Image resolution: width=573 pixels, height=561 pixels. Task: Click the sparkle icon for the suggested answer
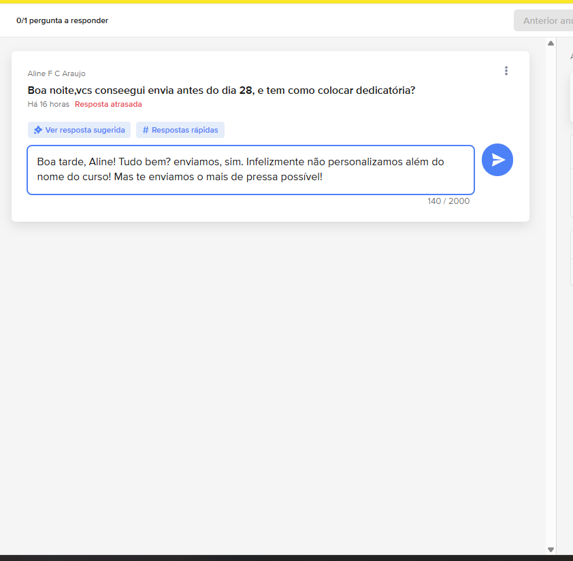pos(38,130)
